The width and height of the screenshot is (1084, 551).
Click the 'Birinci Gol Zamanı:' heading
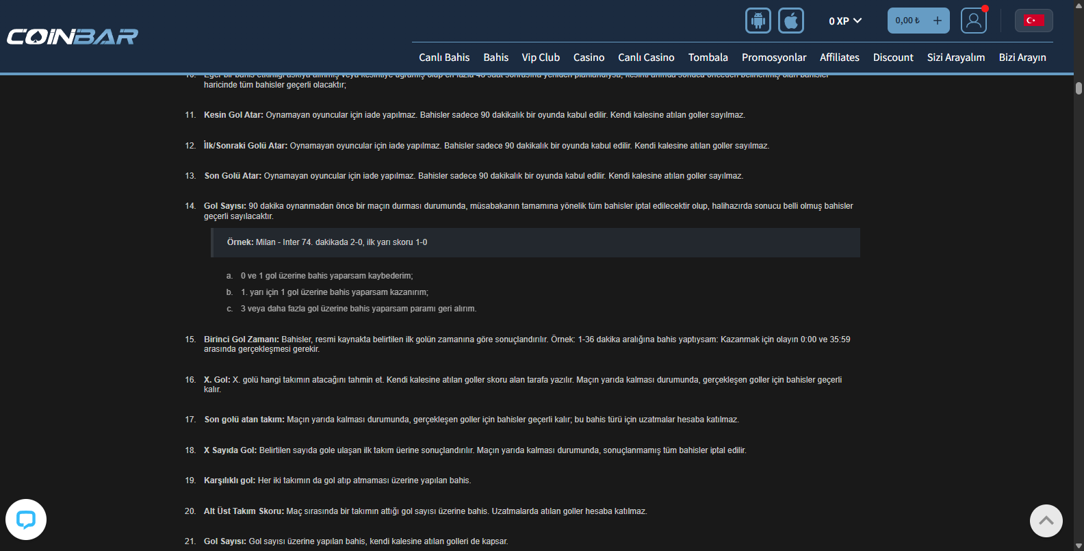[x=242, y=339]
